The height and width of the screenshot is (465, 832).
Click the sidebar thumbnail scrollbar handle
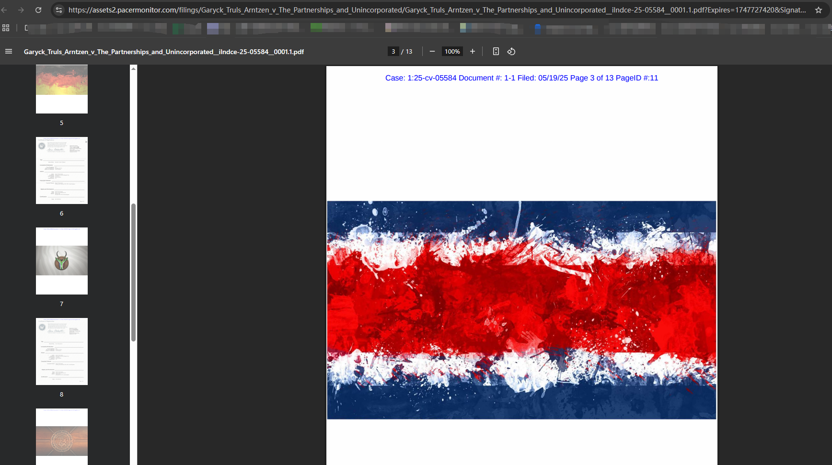point(133,272)
